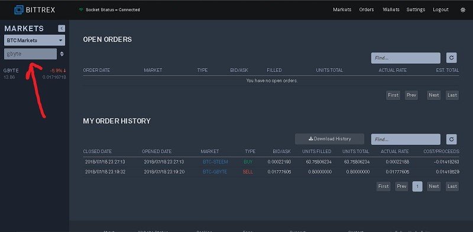Sort by the CLOSED DATE column header
This screenshot has width=473, height=232.
coord(97,151)
